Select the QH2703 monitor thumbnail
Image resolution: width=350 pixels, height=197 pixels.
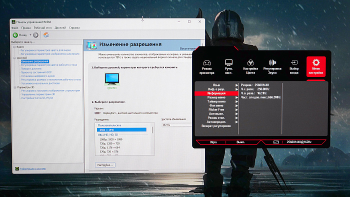point(112,79)
